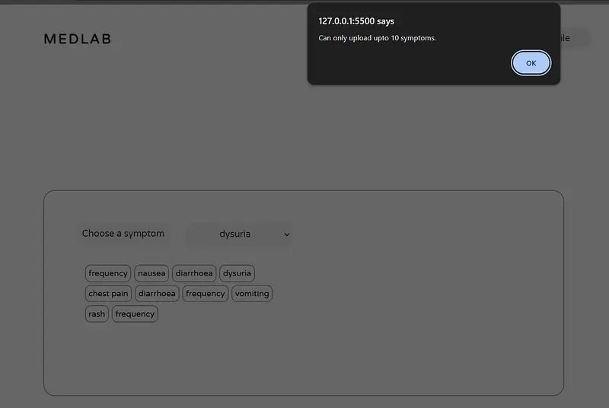
Task: Click diarrhoea chip beside chest pain
Action: (157, 294)
